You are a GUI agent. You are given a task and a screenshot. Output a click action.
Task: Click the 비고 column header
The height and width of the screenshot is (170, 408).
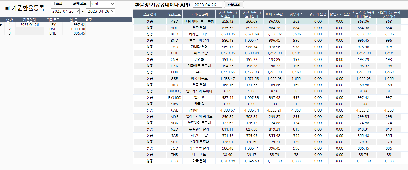click(x=109, y=20)
